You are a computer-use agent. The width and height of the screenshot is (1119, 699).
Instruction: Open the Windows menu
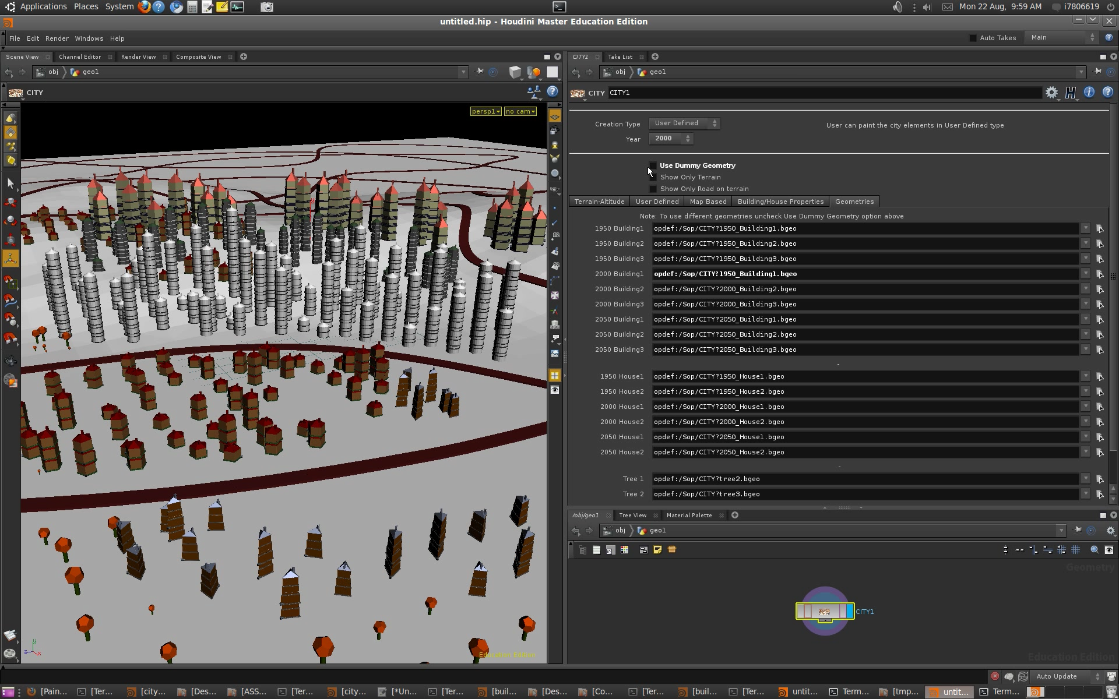89,38
